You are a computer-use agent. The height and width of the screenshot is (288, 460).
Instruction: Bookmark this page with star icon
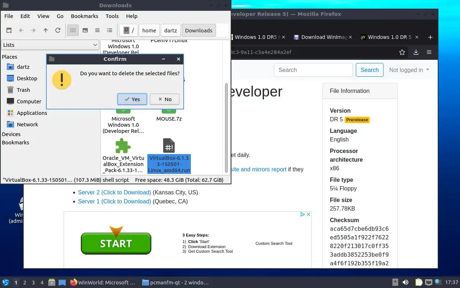pos(402,52)
